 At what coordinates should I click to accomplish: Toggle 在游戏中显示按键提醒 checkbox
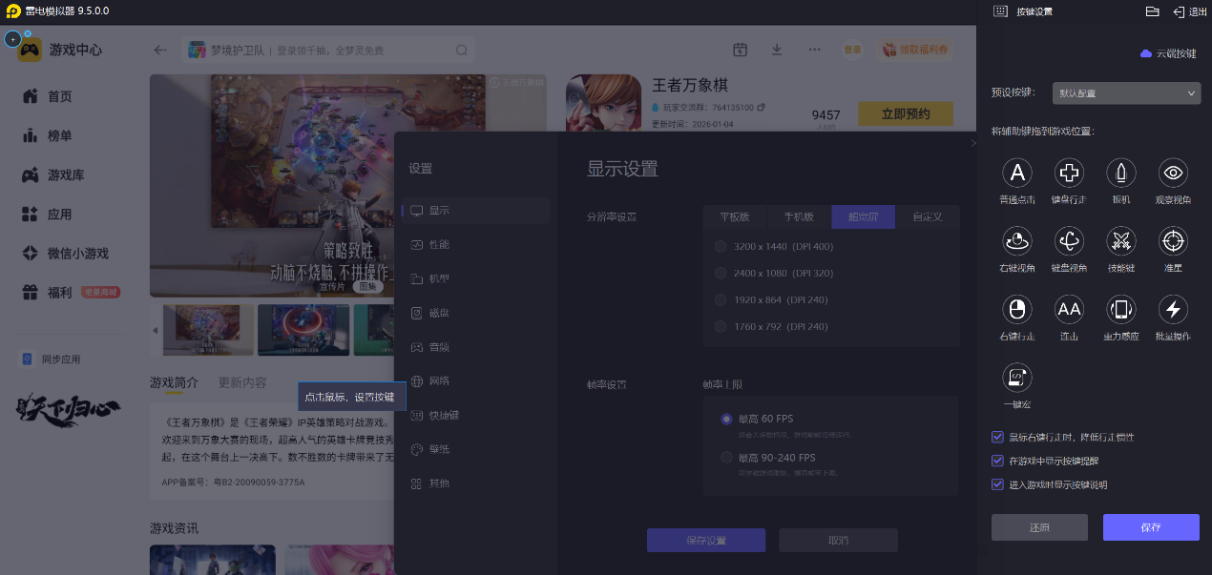click(998, 461)
